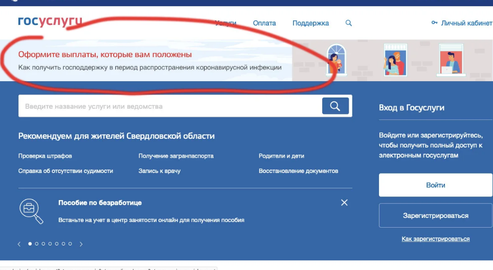The height and width of the screenshot is (270, 493).
Task: Open Проверка штрафов link
Action: point(45,156)
